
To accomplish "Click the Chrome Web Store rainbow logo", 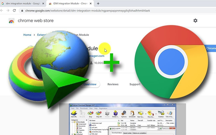I will (x=11, y=21).
